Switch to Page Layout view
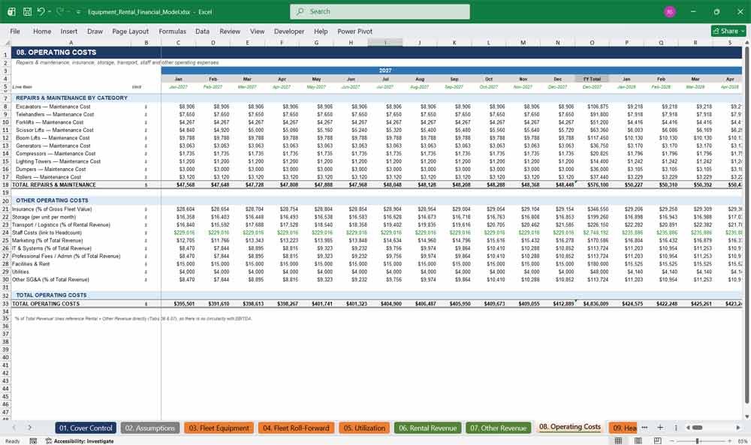Screen dimensions: 751x445 coord(638,440)
